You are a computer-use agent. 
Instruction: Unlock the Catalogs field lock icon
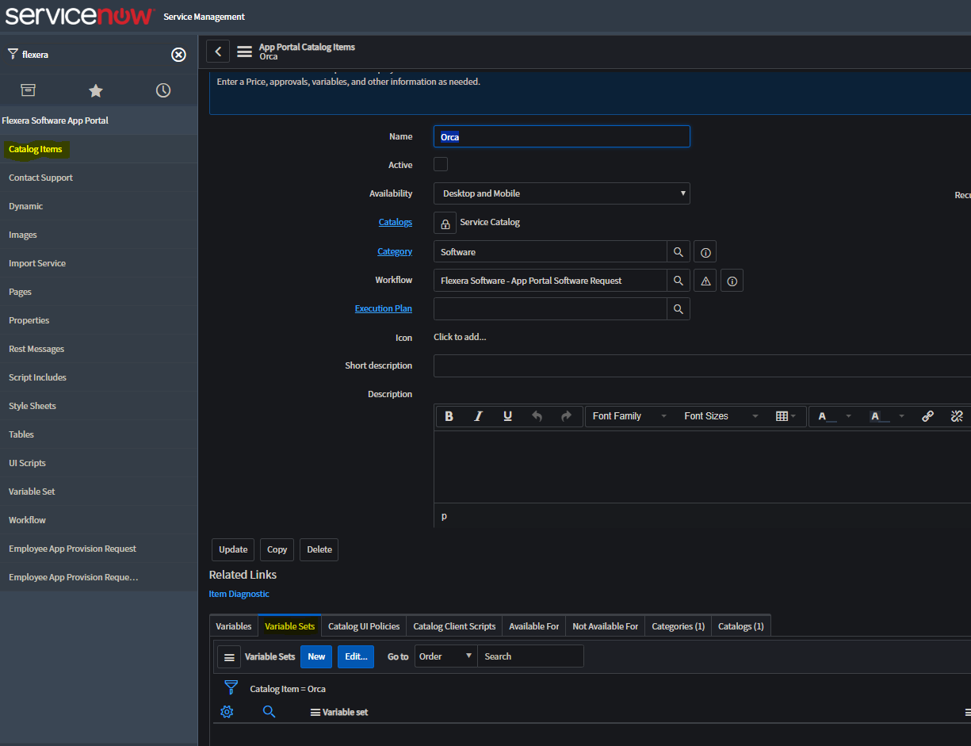(445, 223)
